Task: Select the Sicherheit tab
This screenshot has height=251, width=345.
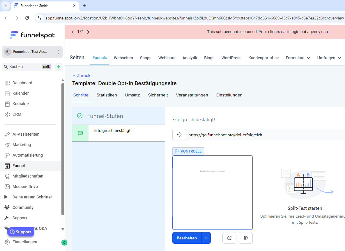Action: [158, 95]
